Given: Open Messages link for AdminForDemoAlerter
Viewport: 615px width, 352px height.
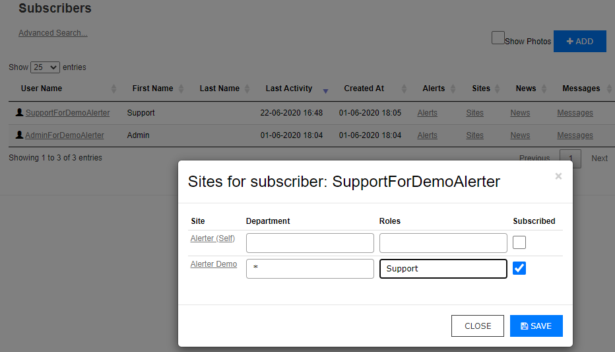Looking at the screenshot, I should pyautogui.click(x=575, y=135).
